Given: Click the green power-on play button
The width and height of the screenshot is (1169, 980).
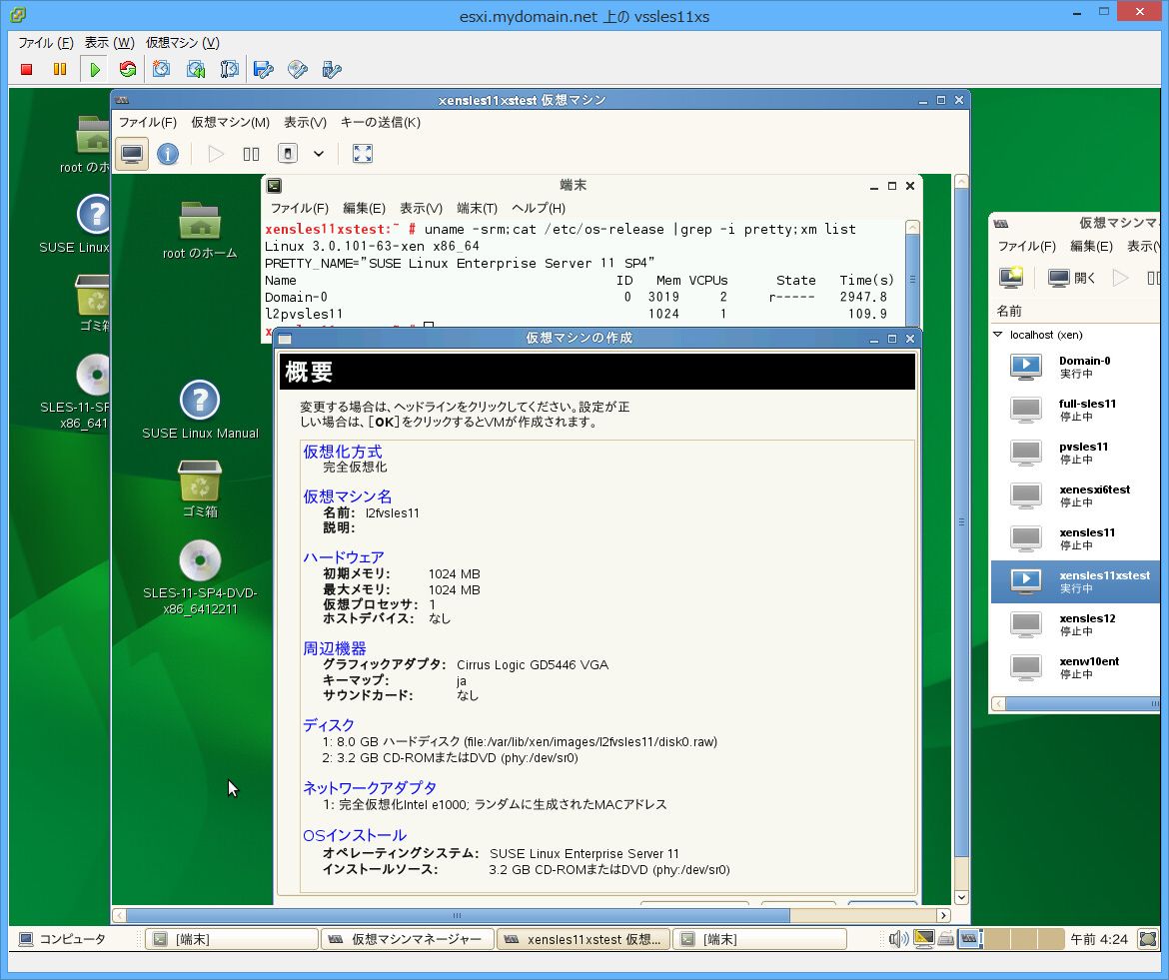Looking at the screenshot, I should click(x=95, y=69).
